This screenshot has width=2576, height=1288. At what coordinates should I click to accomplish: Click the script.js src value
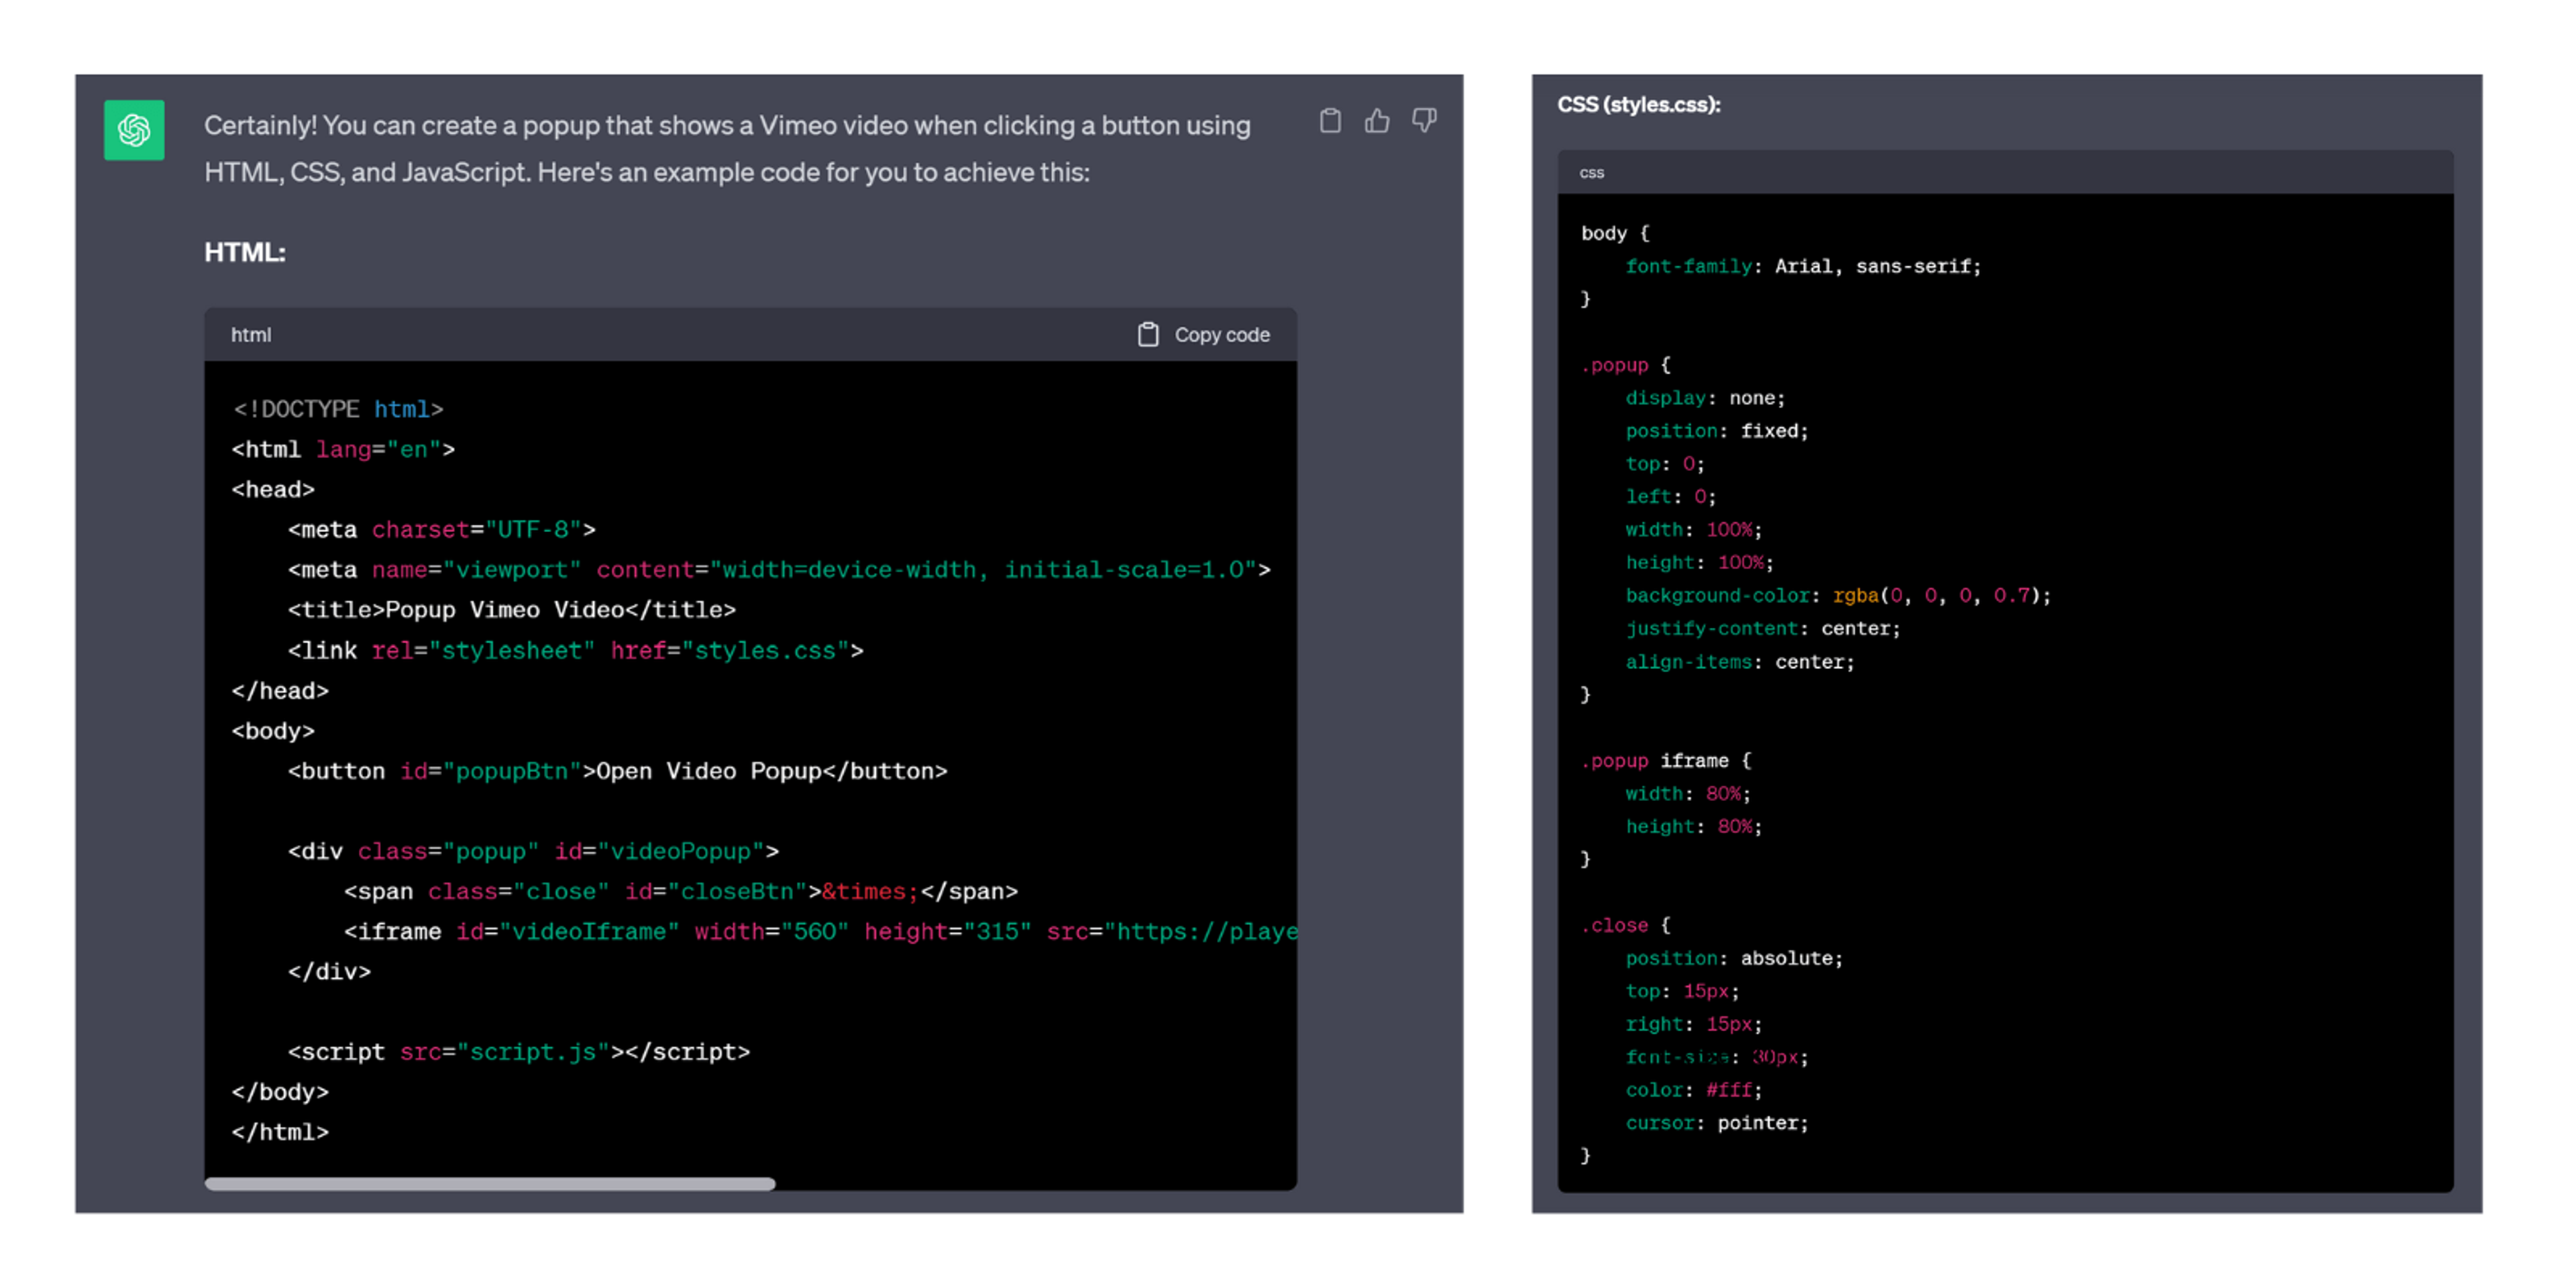[533, 1052]
